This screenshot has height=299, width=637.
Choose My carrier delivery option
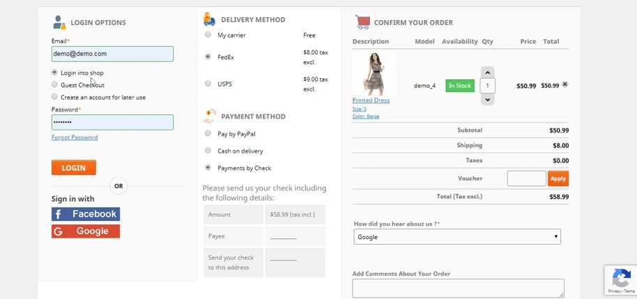[x=208, y=35]
